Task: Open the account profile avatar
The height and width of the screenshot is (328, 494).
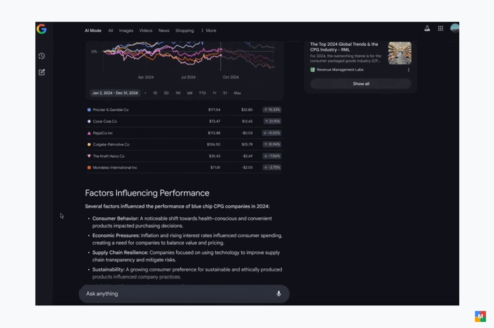Action: tap(454, 28)
